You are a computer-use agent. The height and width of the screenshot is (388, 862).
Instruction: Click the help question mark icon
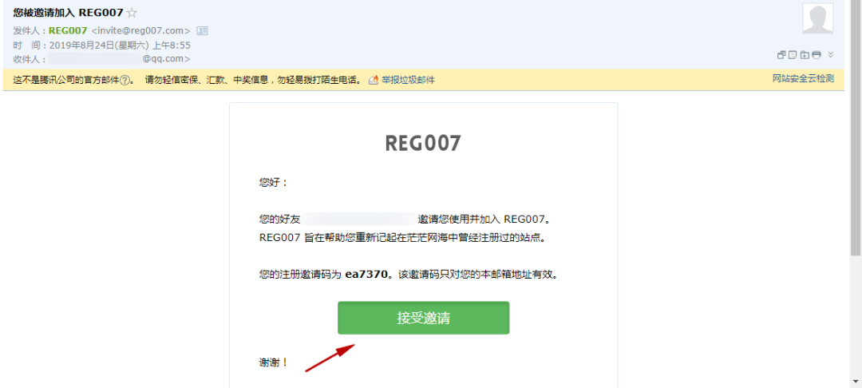point(125,81)
